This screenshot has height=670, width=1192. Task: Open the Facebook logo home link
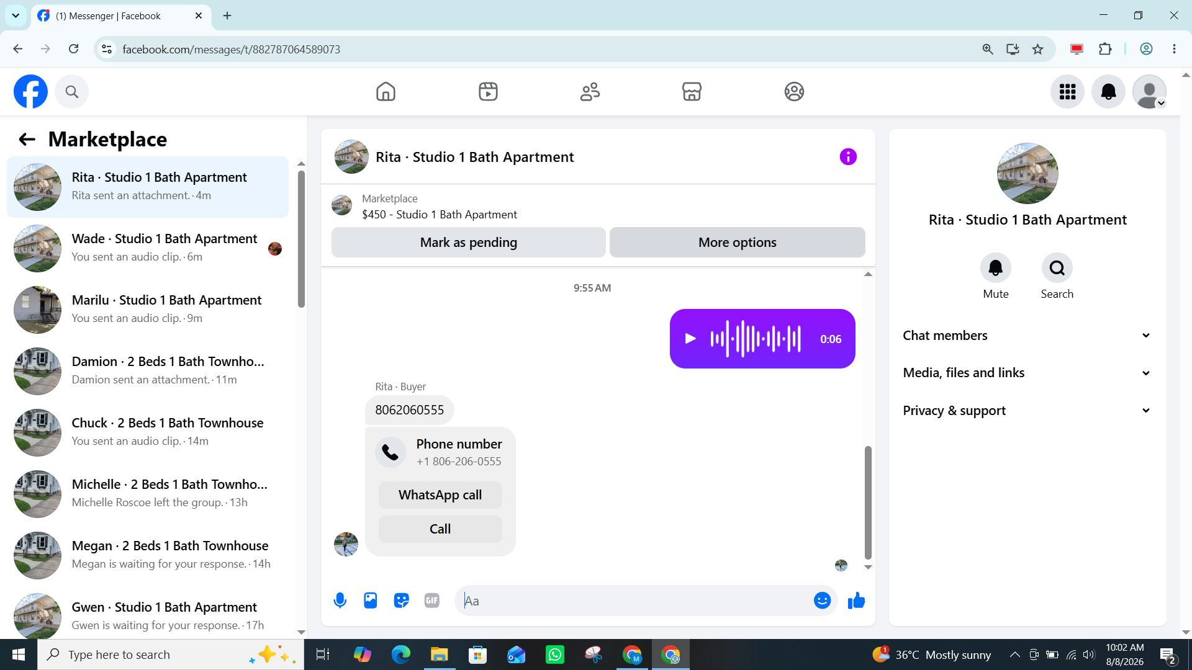point(30,92)
